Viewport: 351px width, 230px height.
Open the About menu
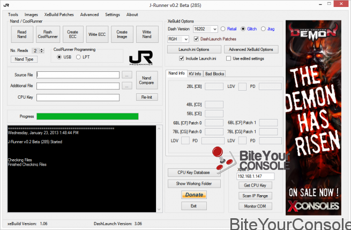pyautogui.click(x=132, y=14)
